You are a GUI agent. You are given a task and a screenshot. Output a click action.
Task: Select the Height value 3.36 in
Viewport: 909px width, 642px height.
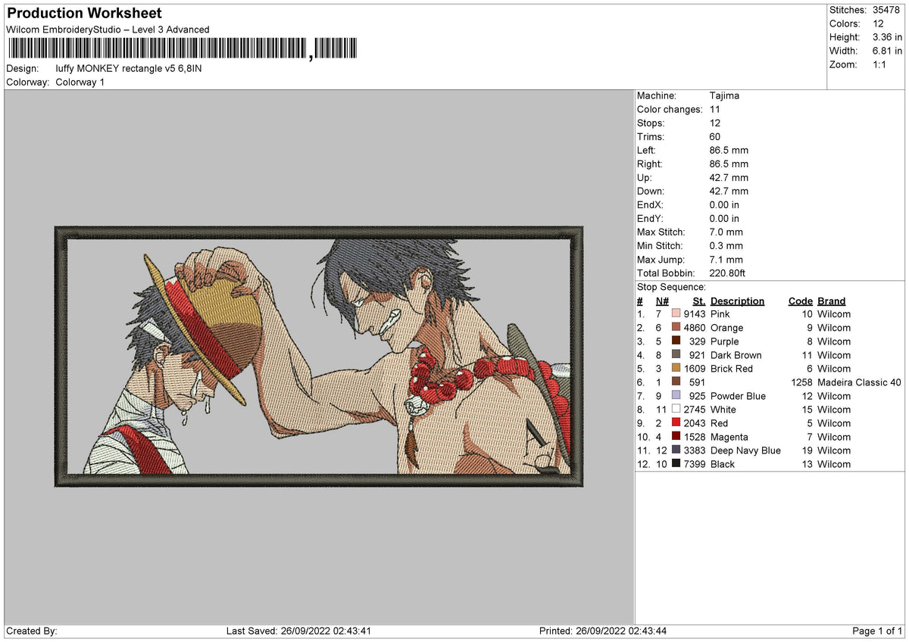(x=887, y=37)
